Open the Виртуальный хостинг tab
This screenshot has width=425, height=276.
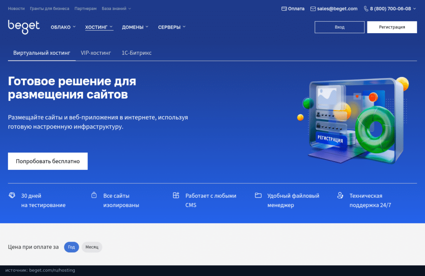[x=42, y=53]
